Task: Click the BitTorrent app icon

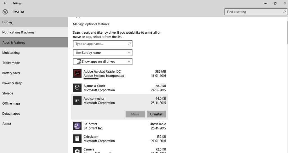Action: [77, 126]
